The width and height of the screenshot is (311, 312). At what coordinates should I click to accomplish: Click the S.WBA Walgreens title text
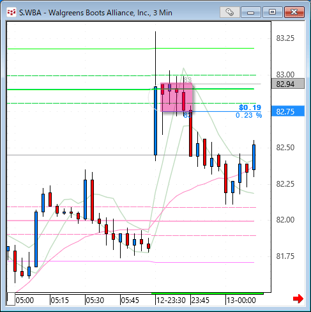(96, 13)
